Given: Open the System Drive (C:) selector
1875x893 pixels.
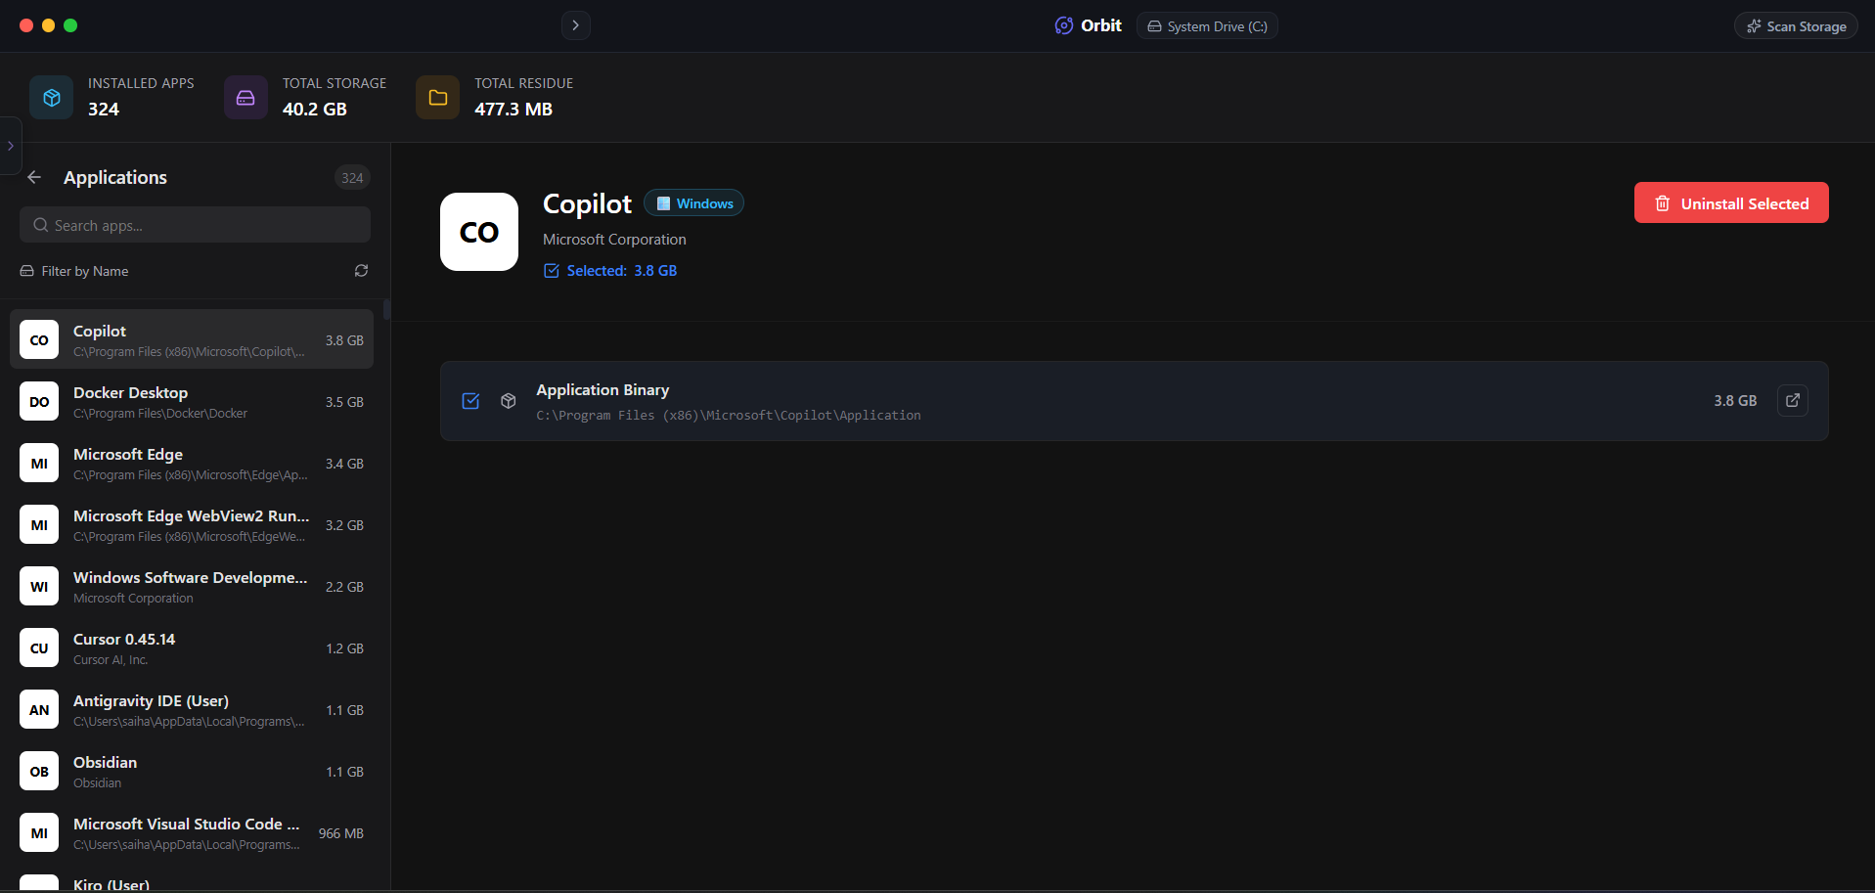Looking at the screenshot, I should 1207,26.
